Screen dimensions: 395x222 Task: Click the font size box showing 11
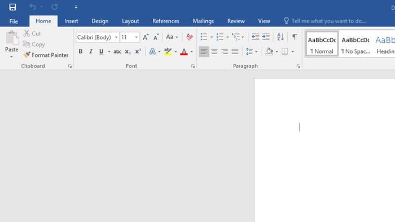coord(127,37)
